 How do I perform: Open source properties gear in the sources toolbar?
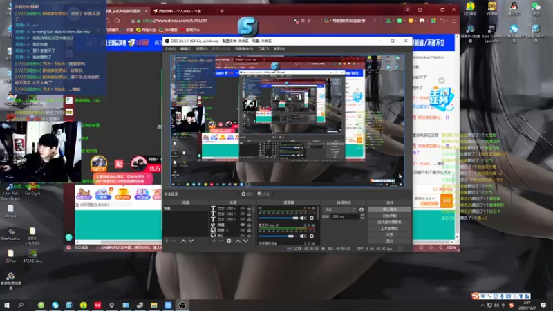tap(229, 241)
